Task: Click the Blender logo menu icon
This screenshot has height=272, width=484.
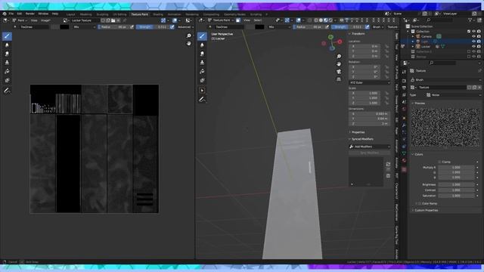Action: (5, 14)
